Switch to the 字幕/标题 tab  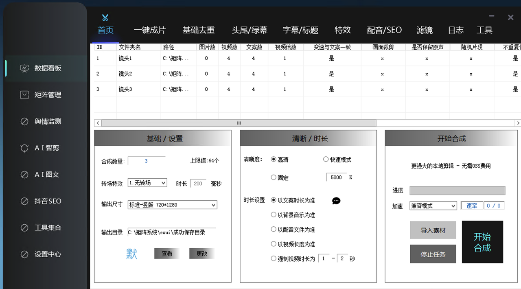[x=300, y=30]
